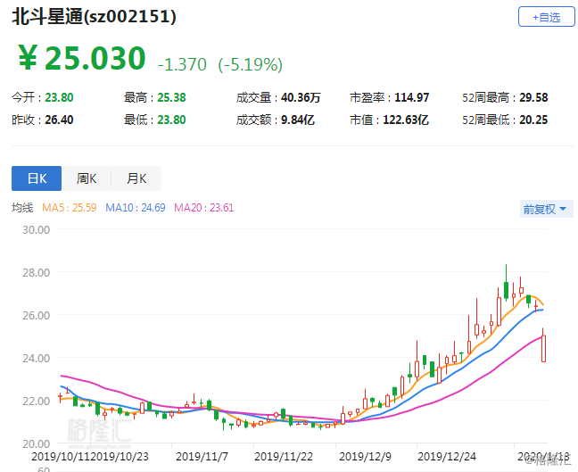Open the 前复权 adjustment dropdown
Viewport: 578px width, 472px height.
pyautogui.click(x=546, y=209)
